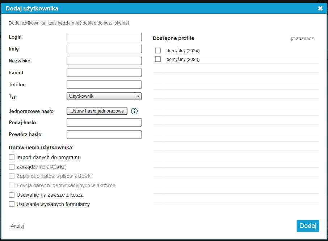This screenshot has height=241, width=328.
Task: Toggle Zapis duplikatów wpisów aktówki checkbox
Action: click(12, 176)
